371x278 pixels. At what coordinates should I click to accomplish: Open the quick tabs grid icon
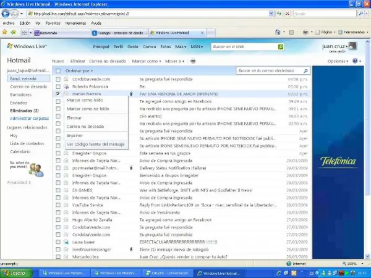24,33
